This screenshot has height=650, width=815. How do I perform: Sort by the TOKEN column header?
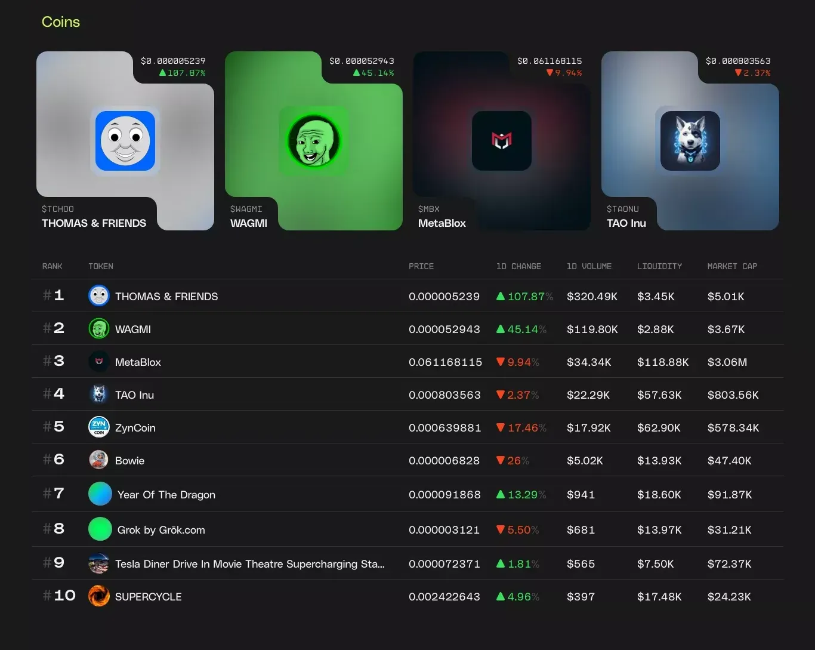coord(101,266)
